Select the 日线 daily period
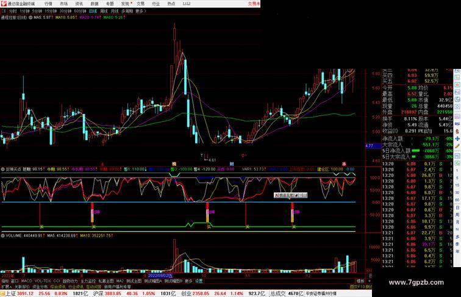 (93, 11)
